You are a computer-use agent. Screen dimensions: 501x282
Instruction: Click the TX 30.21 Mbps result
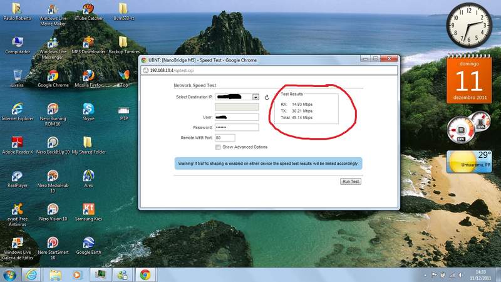click(x=296, y=111)
